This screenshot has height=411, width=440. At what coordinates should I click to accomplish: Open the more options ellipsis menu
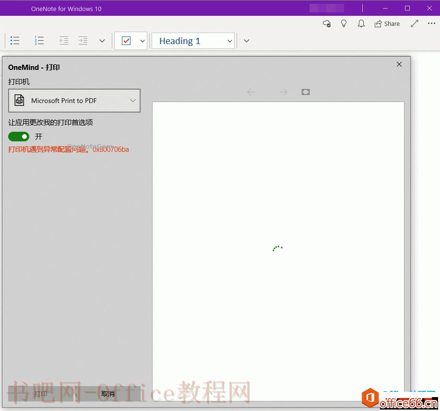click(431, 23)
